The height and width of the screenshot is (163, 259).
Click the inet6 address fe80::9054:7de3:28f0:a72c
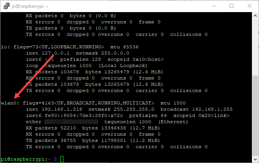click(x=84, y=115)
